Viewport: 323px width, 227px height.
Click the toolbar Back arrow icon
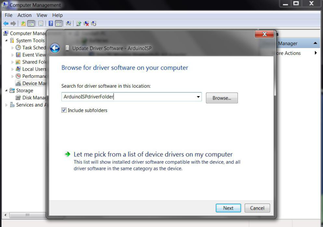pyautogui.click(x=6, y=23)
